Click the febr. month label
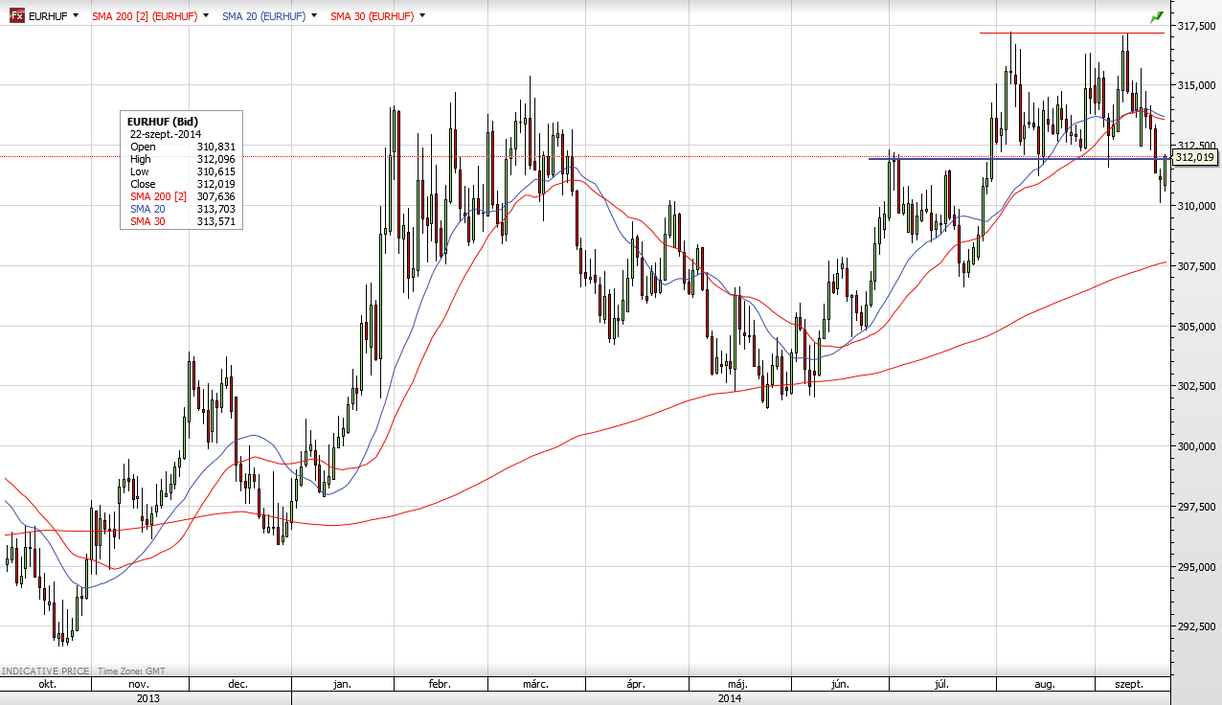The height and width of the screenshot is (705, 1222). tap(440, 684)
